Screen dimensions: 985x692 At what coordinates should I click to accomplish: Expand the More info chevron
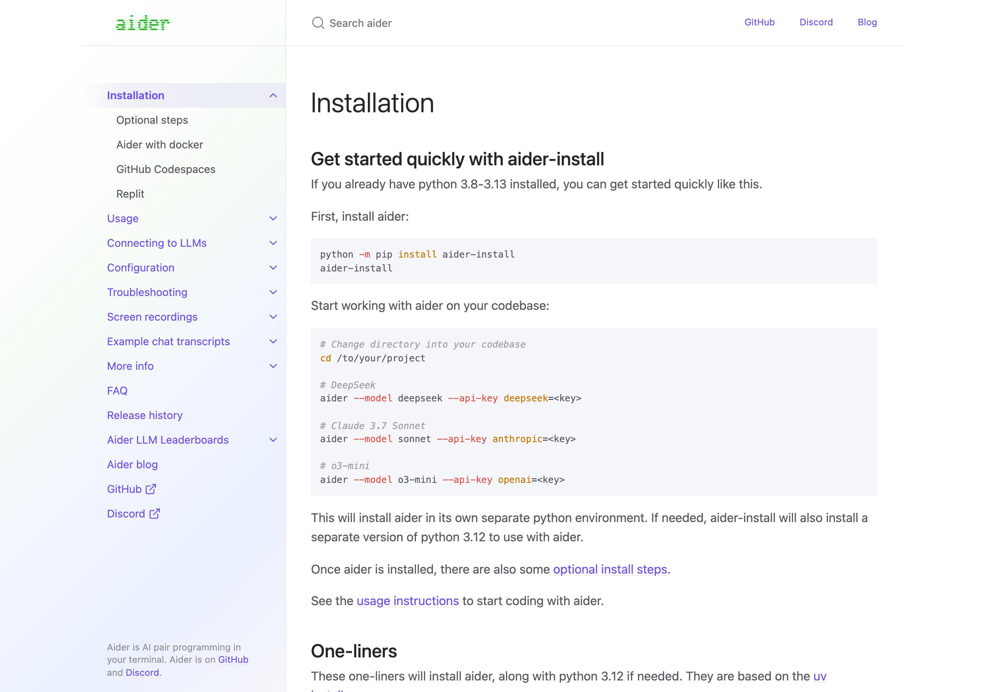click(x=273, y=366)
